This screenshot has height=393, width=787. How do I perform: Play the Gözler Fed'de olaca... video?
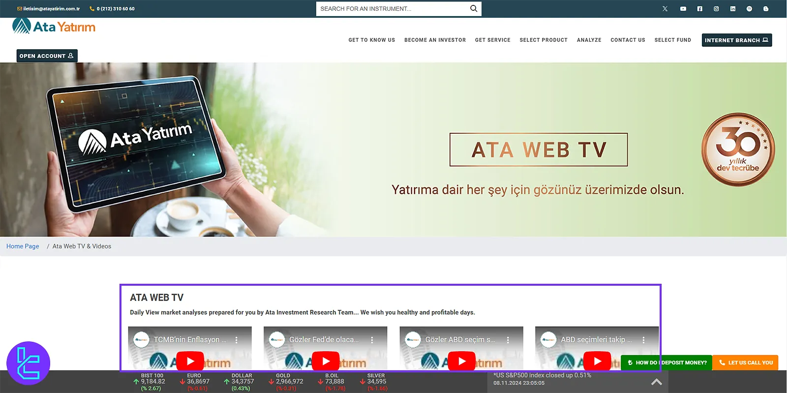click(326, 361)
